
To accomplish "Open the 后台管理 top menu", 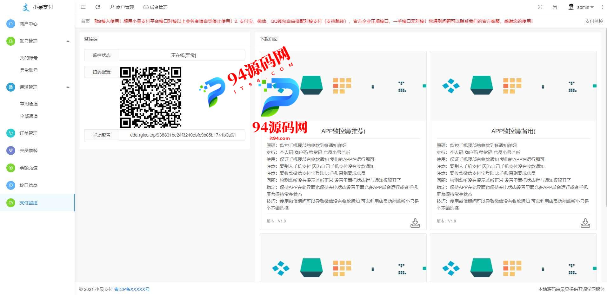I will pos(156,7).
